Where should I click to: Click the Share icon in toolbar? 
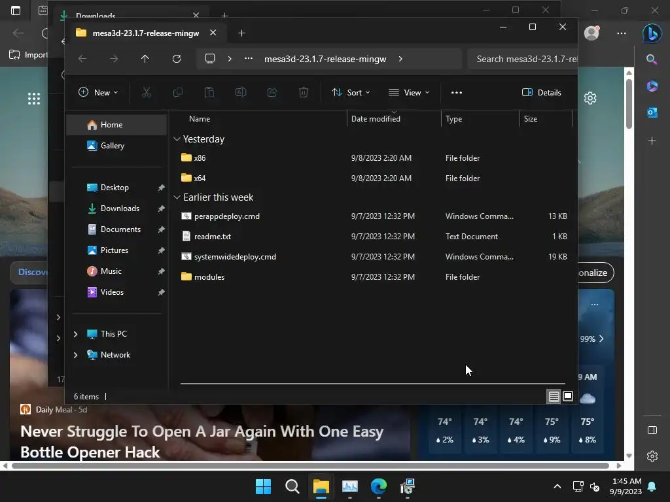272,92
